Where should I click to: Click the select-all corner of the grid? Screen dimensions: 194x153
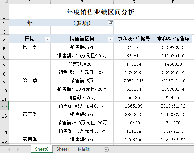(4, 2)
